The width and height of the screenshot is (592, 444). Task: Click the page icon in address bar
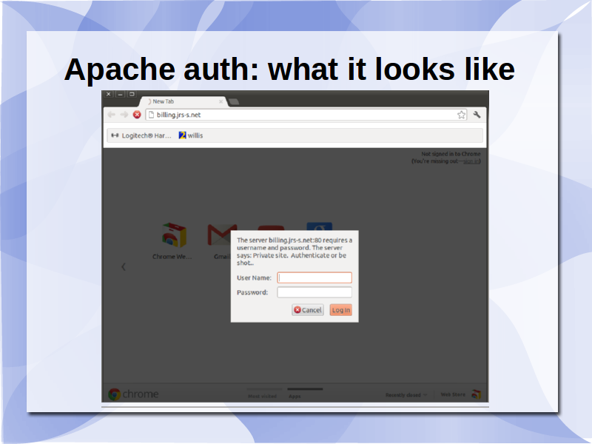coord(151,115)
